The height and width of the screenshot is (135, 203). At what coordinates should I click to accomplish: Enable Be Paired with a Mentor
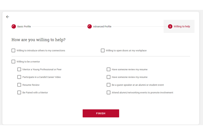[x=19, y=92]
